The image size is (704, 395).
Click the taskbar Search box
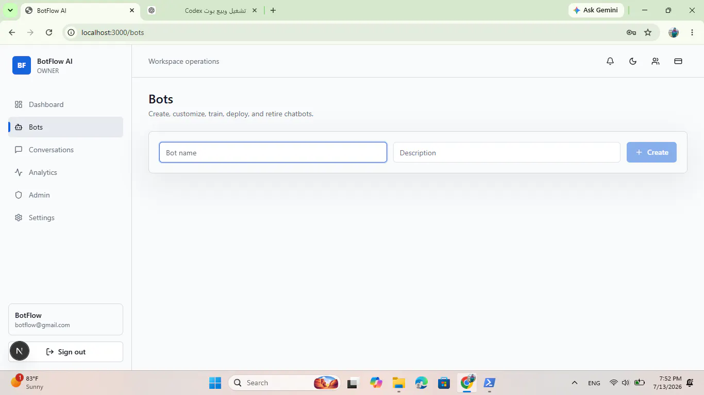[x=284, y=383]
